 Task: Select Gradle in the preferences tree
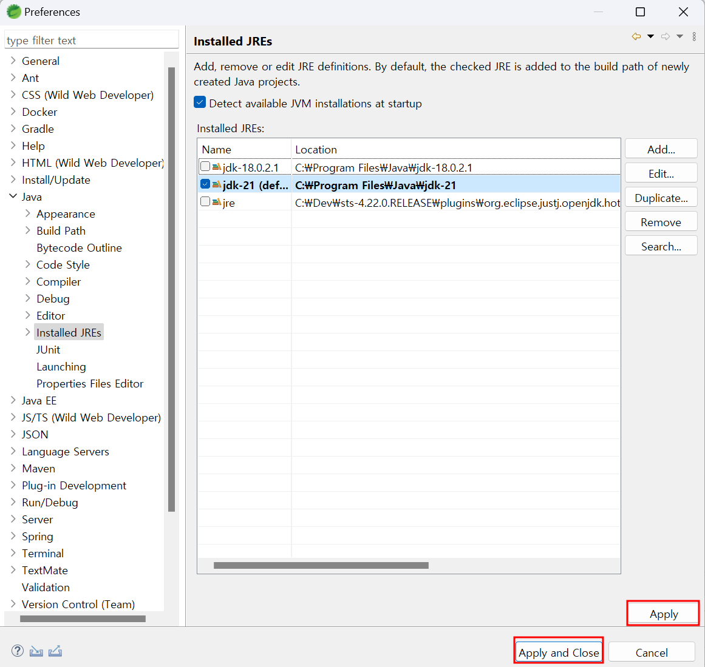point(38,129)
